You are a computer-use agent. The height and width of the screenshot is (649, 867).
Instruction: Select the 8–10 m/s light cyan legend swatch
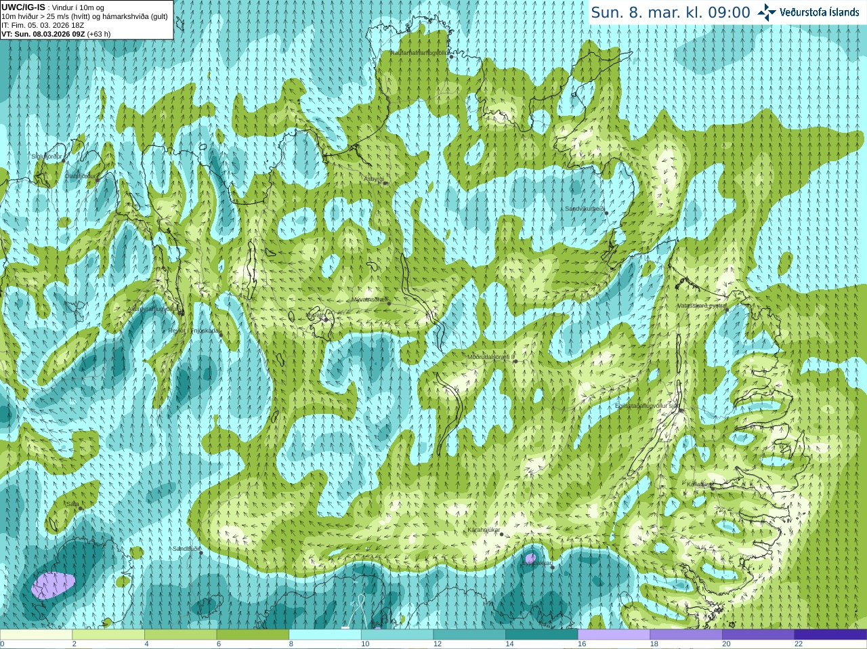(325, 635)
